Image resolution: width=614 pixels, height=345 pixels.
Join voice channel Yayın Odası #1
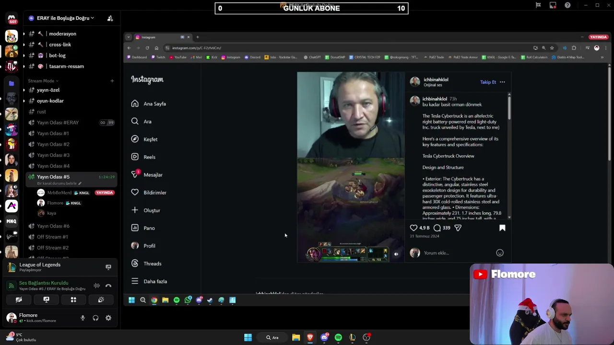71,133
